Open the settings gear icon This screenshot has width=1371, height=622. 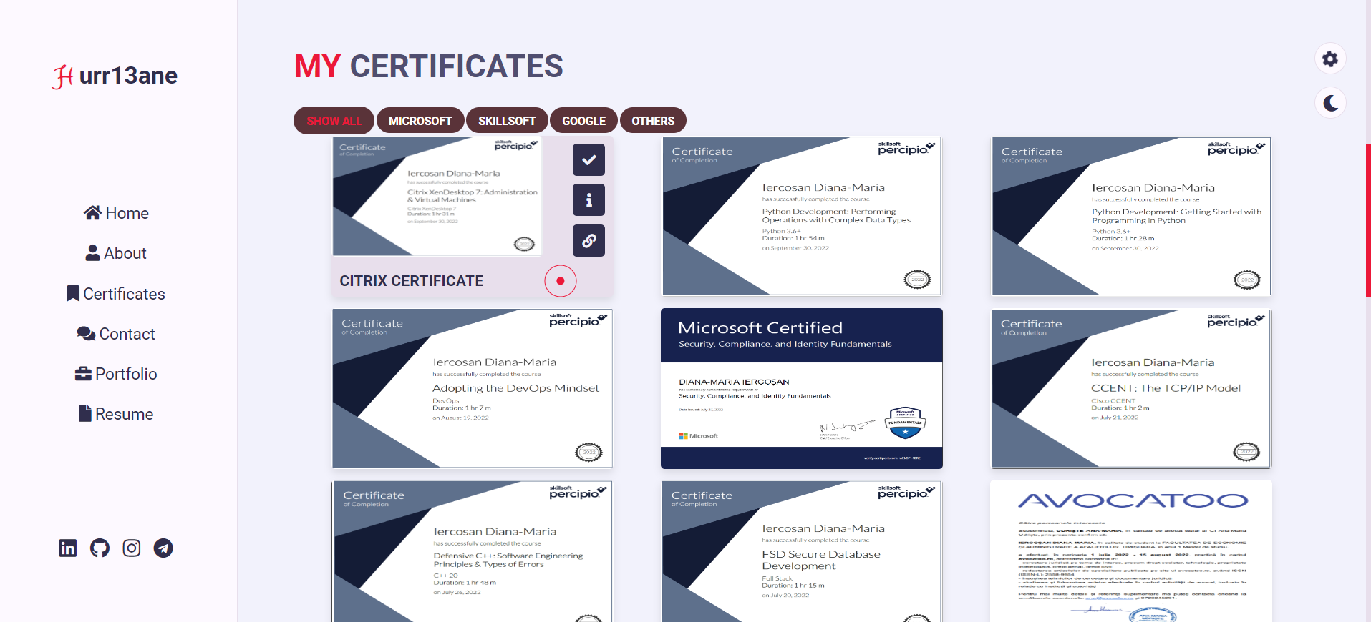pyautogui.click(x=1330, y=59)
